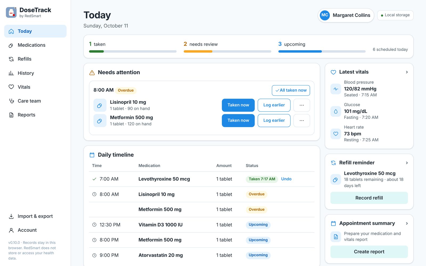Image resolution: width=426 pixels, height=266 pixels.
Task: Mark Lisinopril 10 mg as Taken now
Action: 238,105
